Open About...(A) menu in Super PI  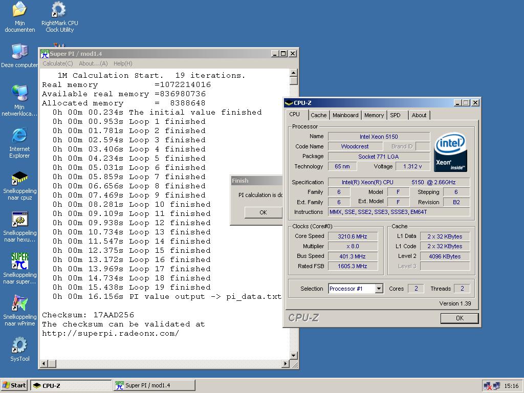93,63
